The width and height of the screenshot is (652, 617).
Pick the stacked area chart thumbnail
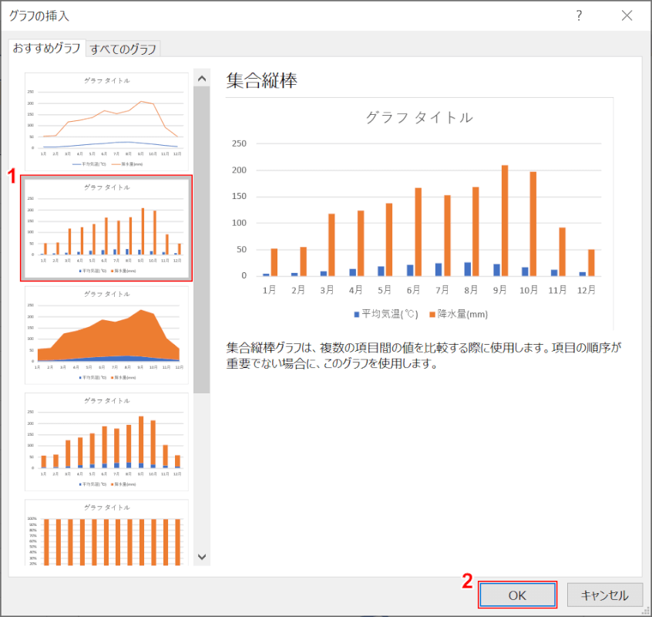[x=106, y=335]
